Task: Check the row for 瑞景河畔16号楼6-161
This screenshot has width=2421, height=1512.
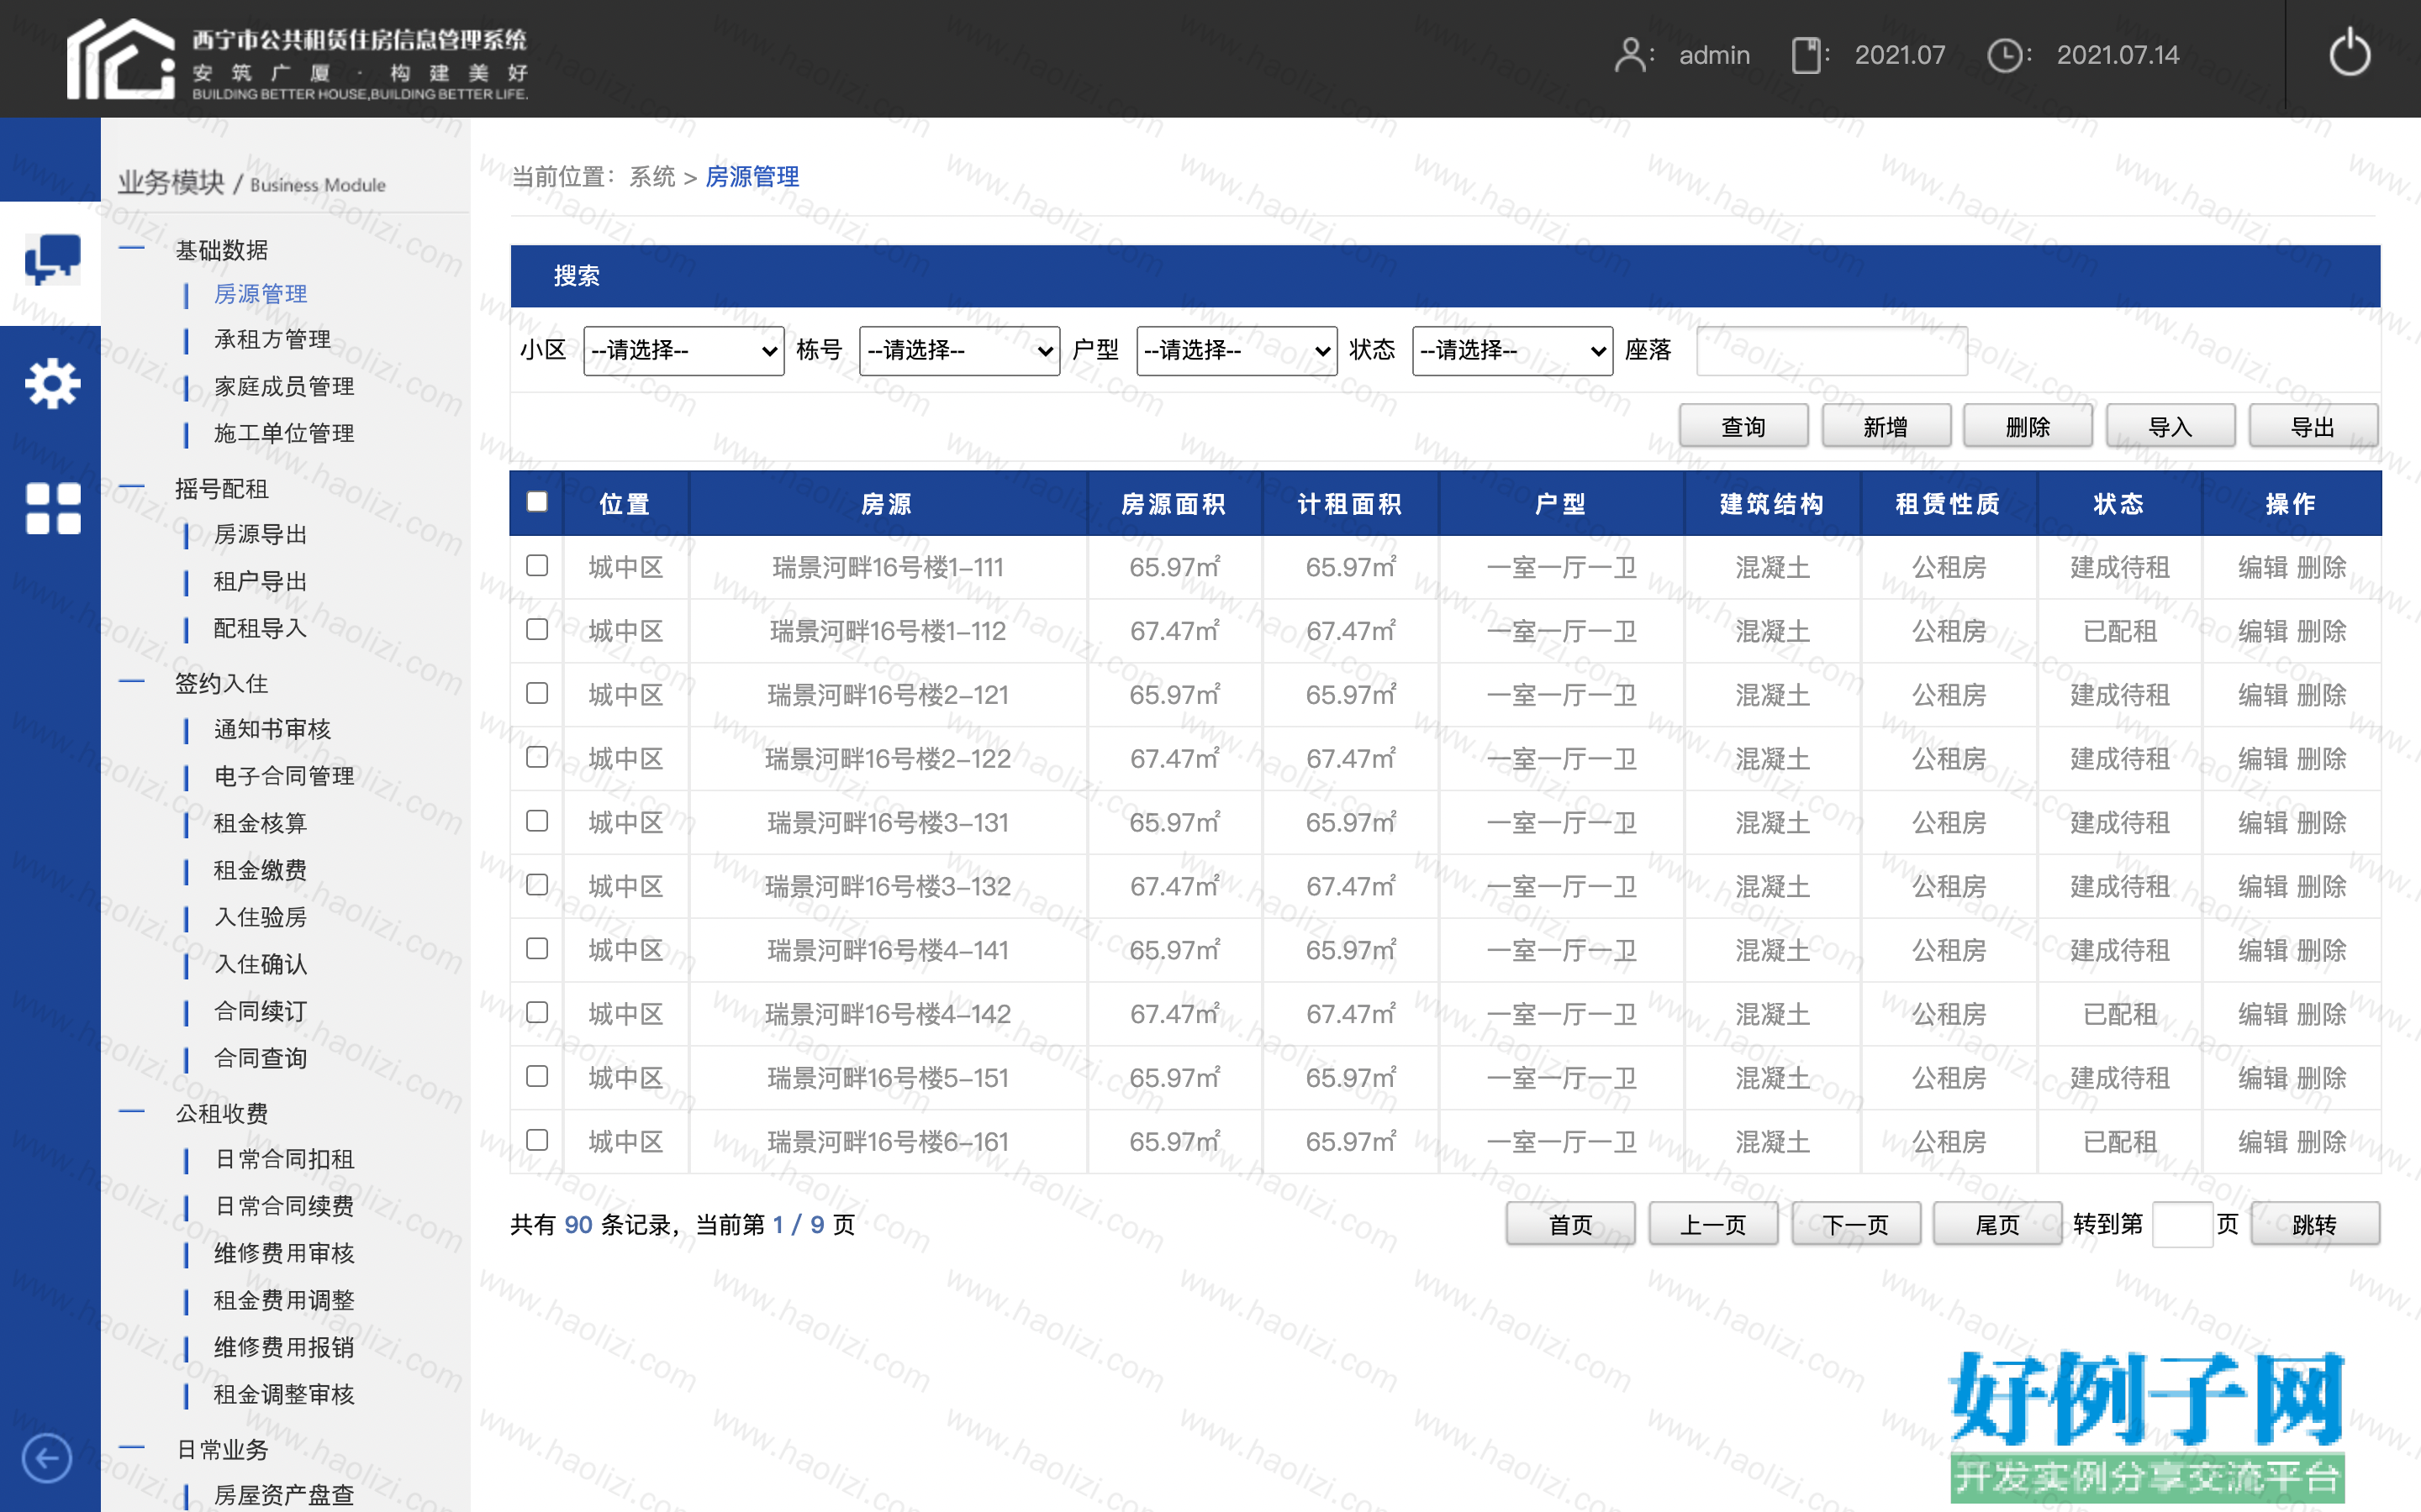Action: [537, 1141]
